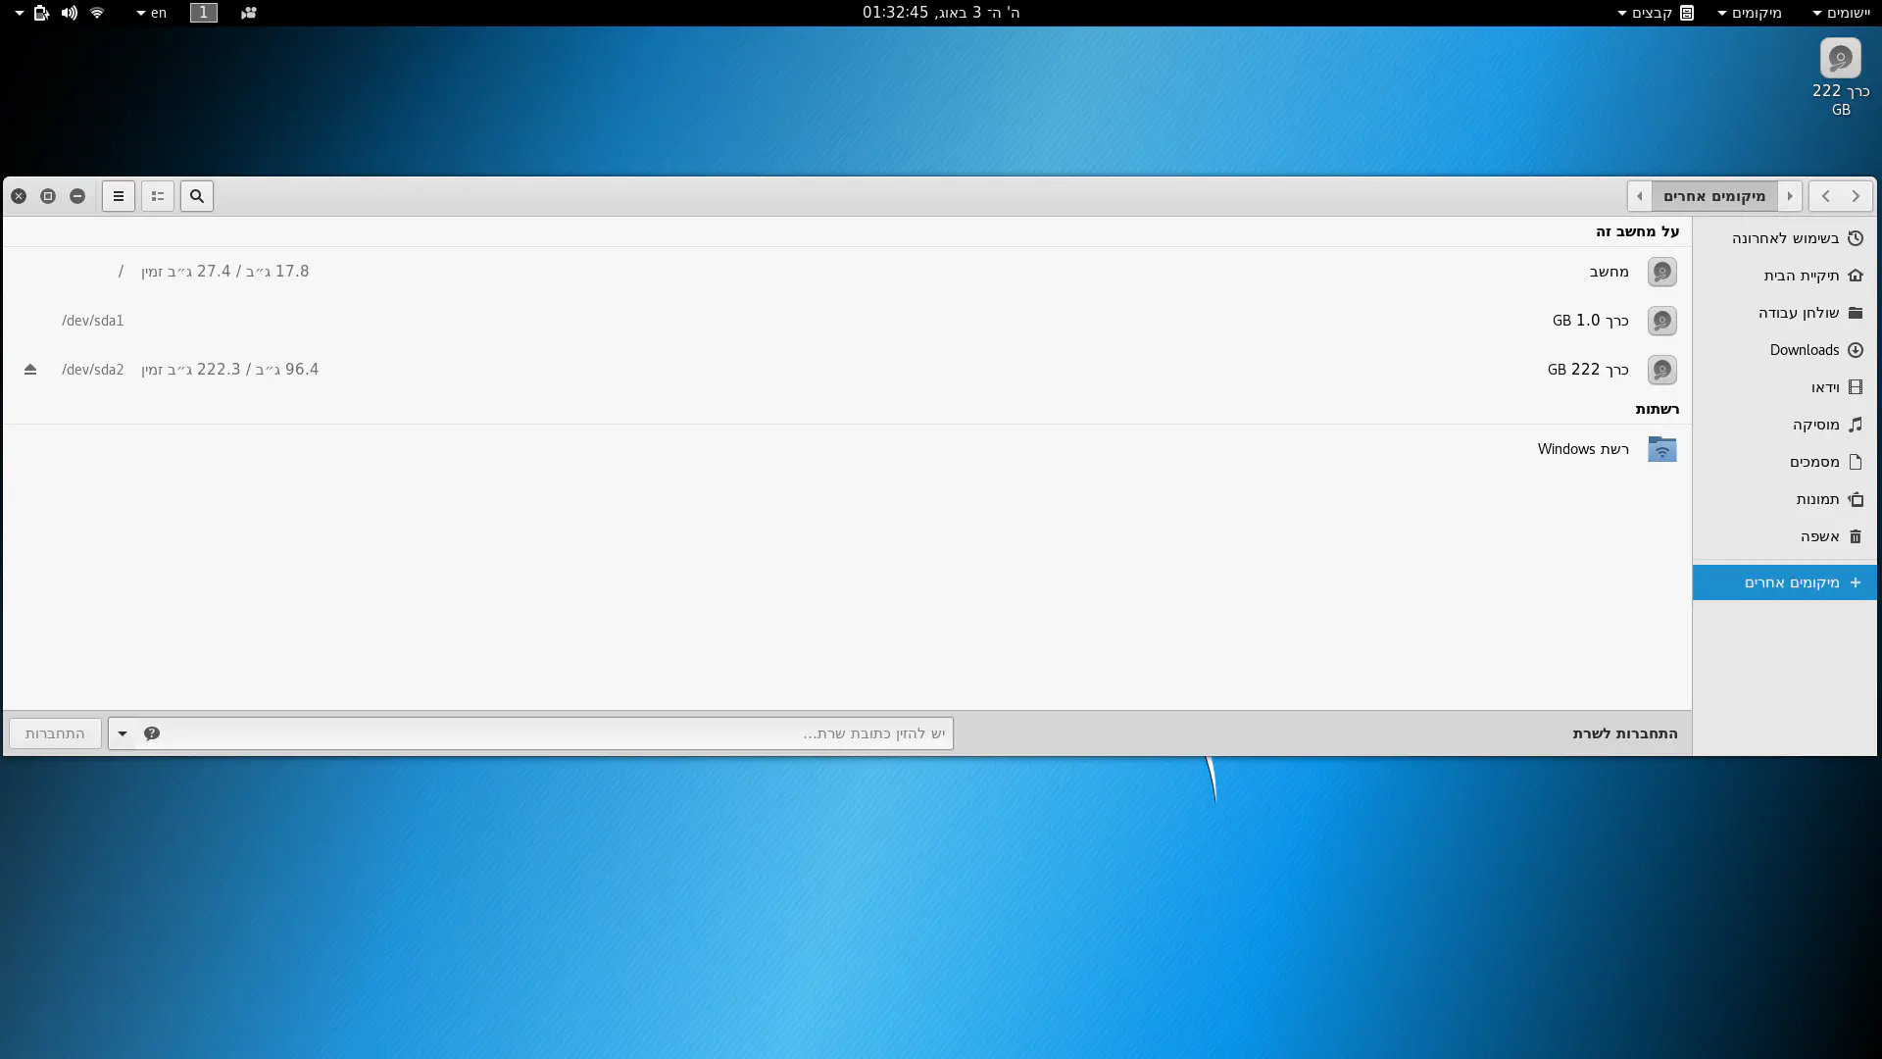Click the Other Locations path bar button
Image resolution: width=1882 pixels, height=1059 pixels.
[x=1713, y=196]
